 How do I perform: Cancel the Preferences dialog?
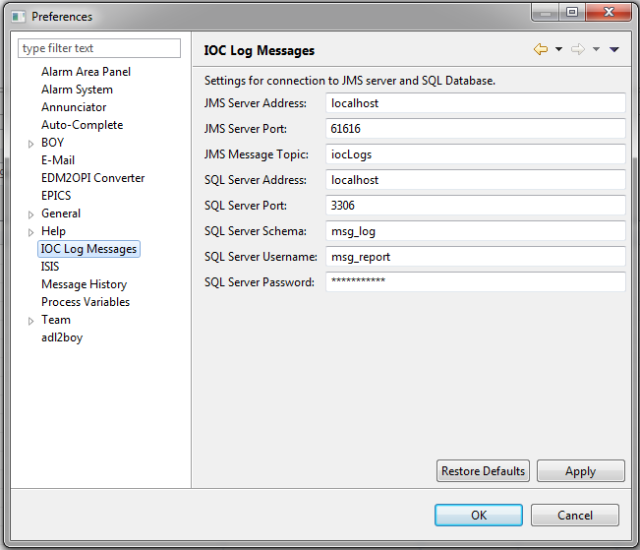point(575,515)
